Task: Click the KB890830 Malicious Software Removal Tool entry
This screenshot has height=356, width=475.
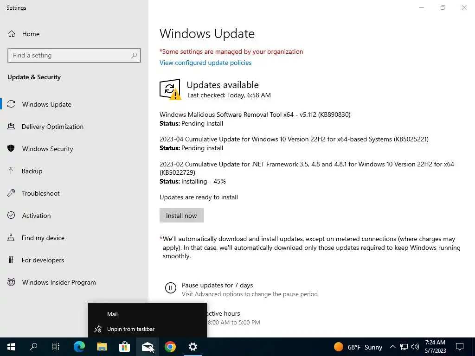Action: tap(255, 114)
